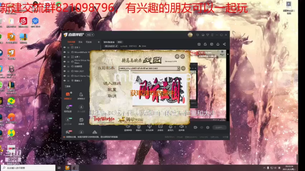Screen dimensions: 305x171
Task: Open the message icon in the title bar
Action: tap(203, 35)
